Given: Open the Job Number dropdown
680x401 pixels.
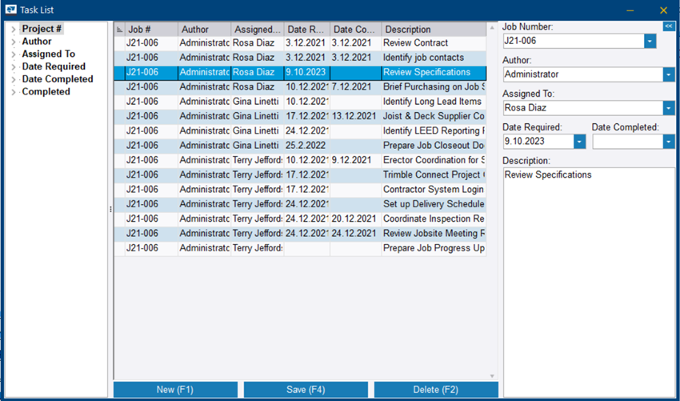Looking at the screenshot, I should click(650, 42).
